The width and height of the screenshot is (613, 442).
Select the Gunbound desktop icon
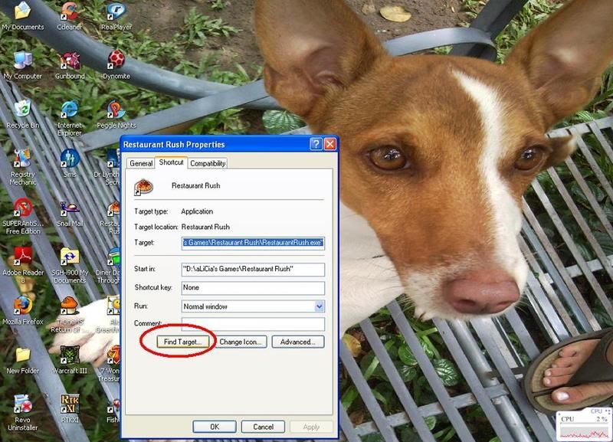pyautogui.click(x=70, y=61)
